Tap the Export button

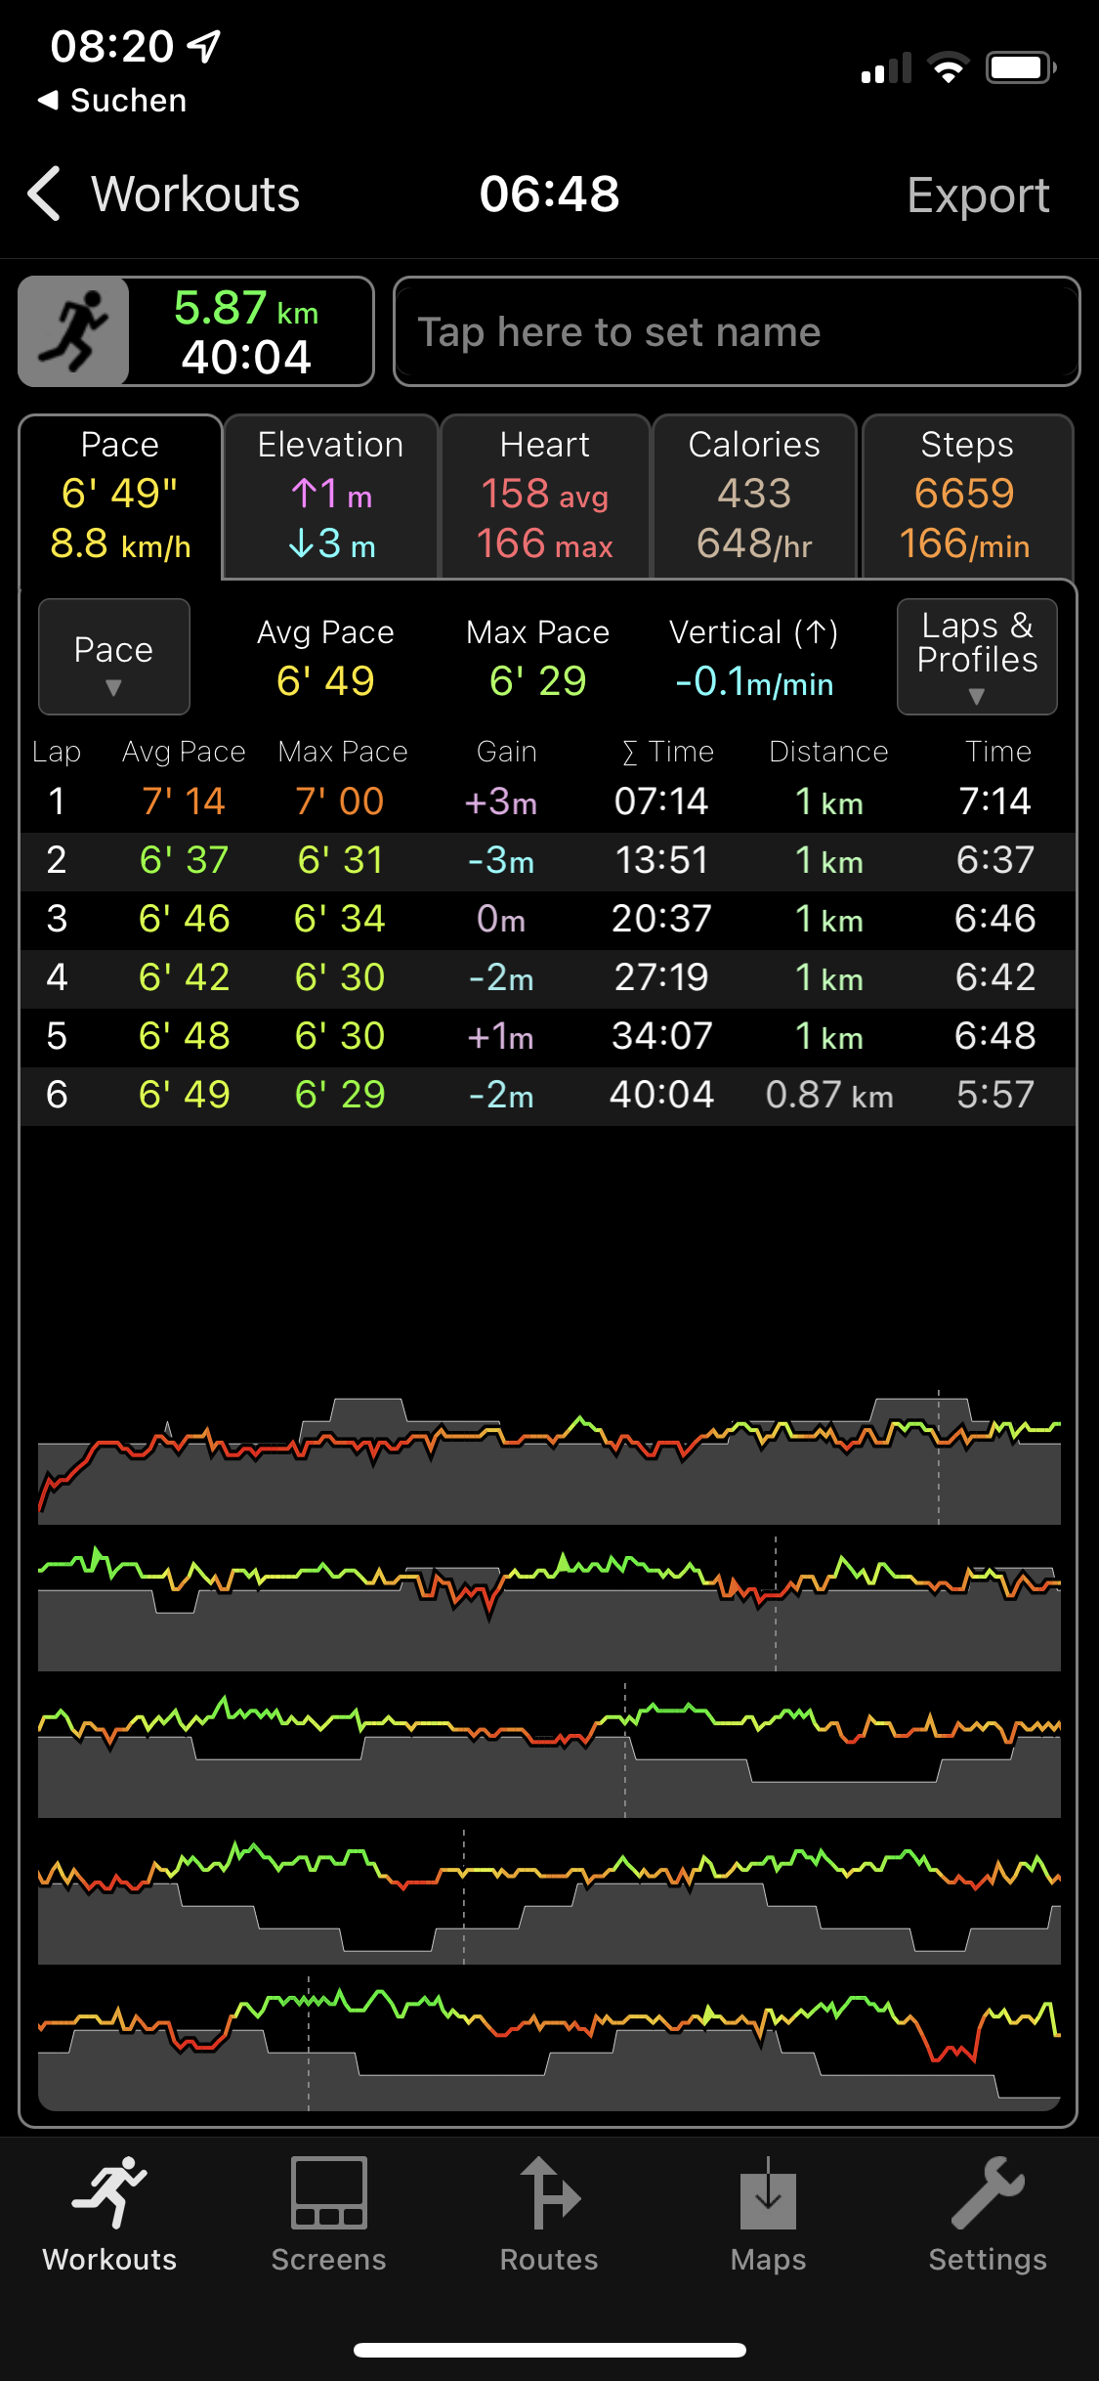(x=977, y=195)
